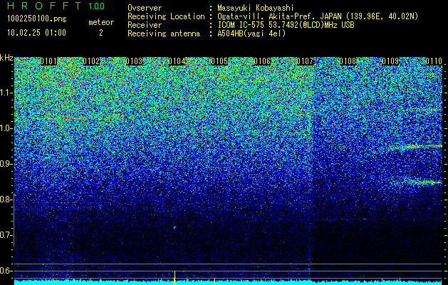Click the 0.6 frequency axis label

(6, 271)
